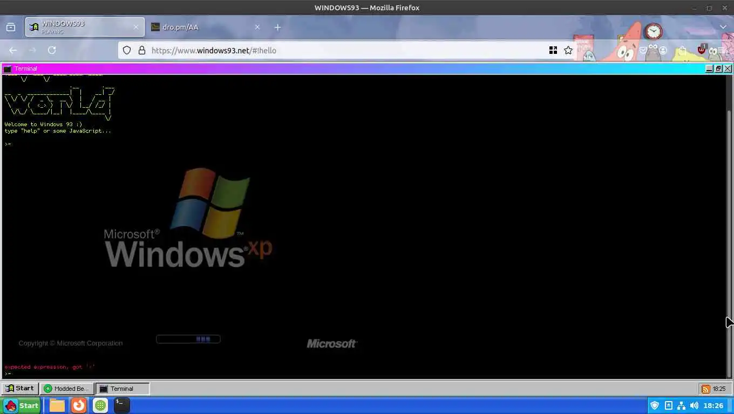Screen dimensions: 734x414
Task: Click the bottom terminal prompt line
Action: [x=8, y=373]
